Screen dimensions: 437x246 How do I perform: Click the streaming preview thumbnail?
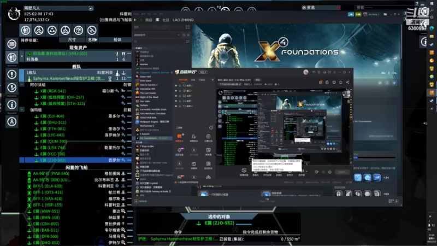(x=284, y=127)
